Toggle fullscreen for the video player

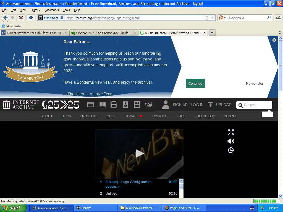[x=231, y=132]
